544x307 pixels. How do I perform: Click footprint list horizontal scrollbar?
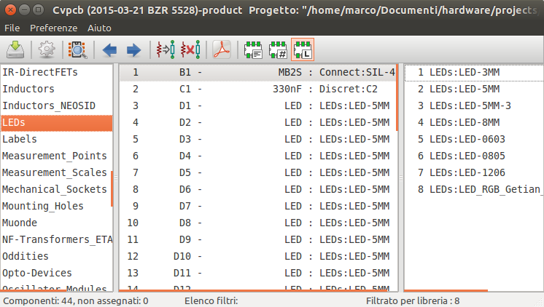pos(446,291)
